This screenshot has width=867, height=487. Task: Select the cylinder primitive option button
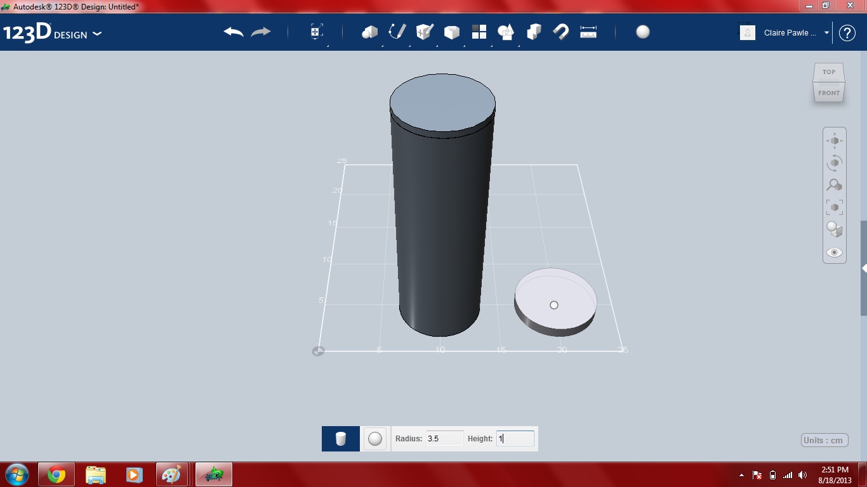(x=341, y=439)
